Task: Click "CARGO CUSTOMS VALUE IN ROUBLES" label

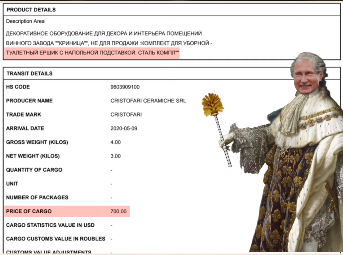Action: (56, 239)
